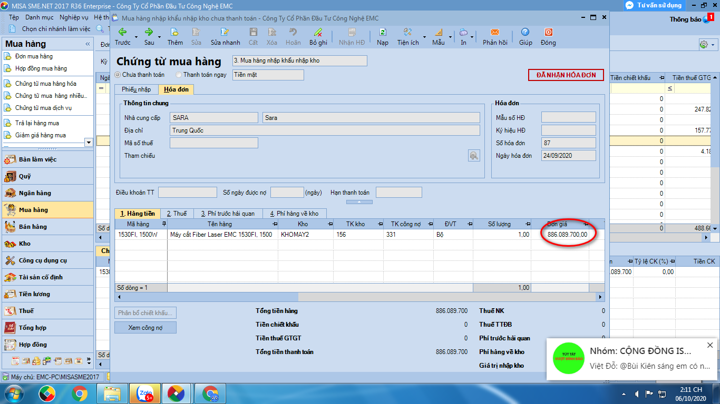
Task: Click the KHOMAY2 cell in grid
Action: (306, 235)
